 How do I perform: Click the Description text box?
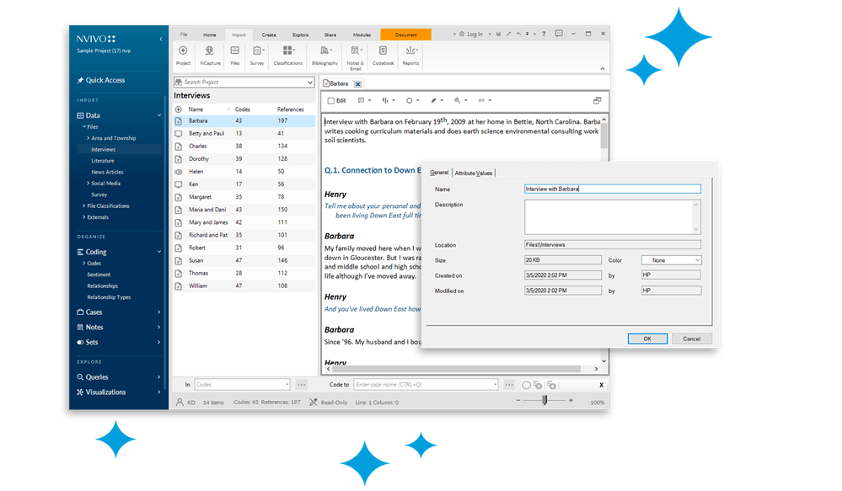pyautogui.click(x=612, y=216)
